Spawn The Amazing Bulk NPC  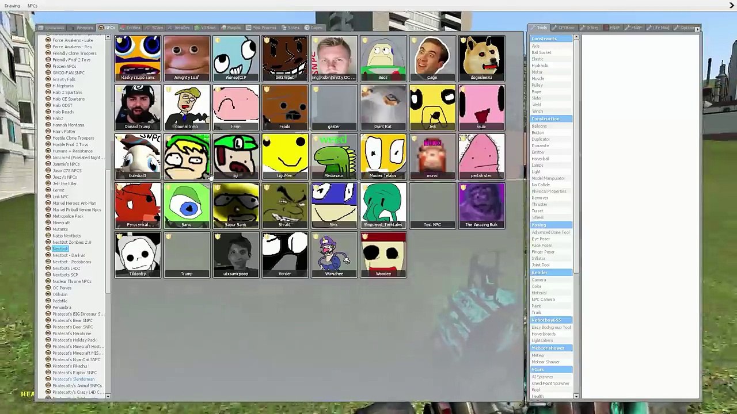pyautogui.click(x=482, y=206)
